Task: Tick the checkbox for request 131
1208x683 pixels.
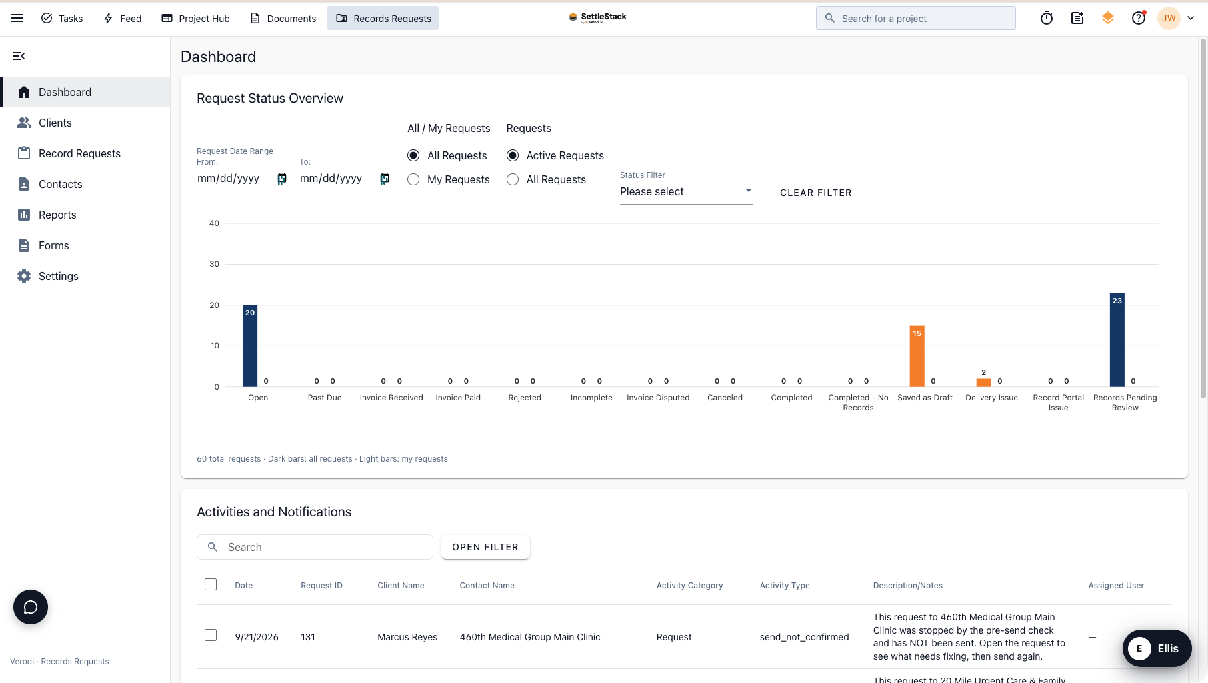Action: [x=211, y=635]
